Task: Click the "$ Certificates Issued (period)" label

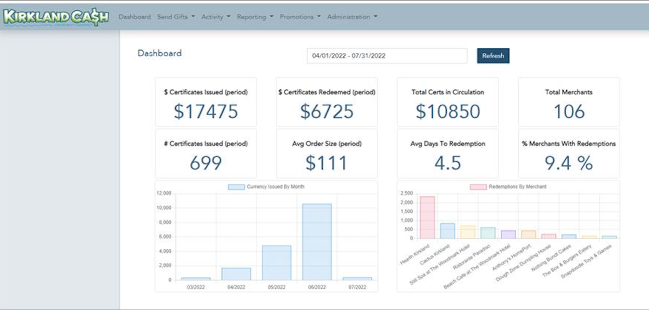Action: click(206, 92)
